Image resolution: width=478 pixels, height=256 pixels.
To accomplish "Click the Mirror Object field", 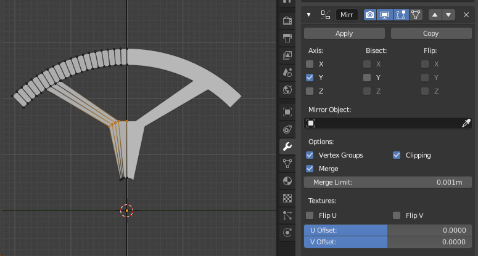I will tap(388, 123).
